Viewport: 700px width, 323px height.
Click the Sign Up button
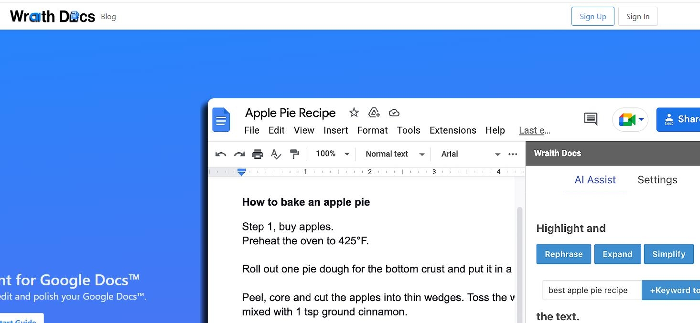(593, 16)
